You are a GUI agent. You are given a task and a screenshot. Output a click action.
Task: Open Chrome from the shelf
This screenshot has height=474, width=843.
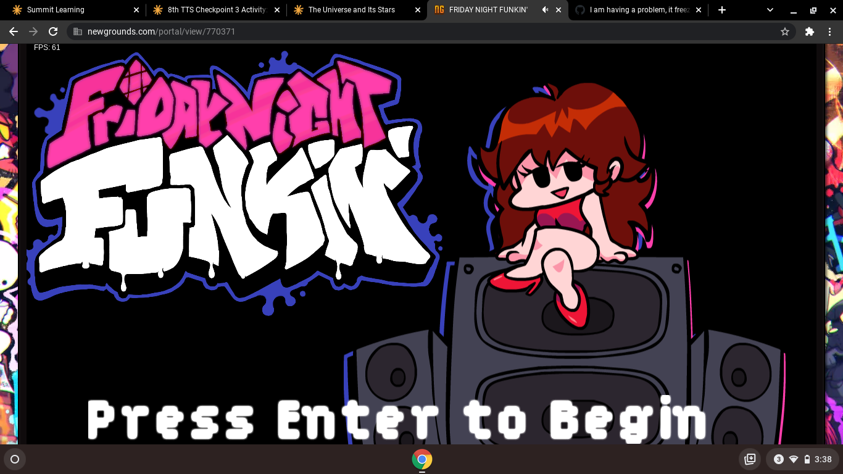pyautogui.click(x=422, y=459)
